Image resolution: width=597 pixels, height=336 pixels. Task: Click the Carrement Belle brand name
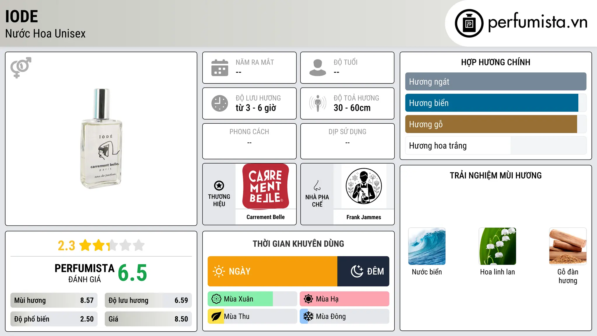pyautogui.click(x=266, y=217)
